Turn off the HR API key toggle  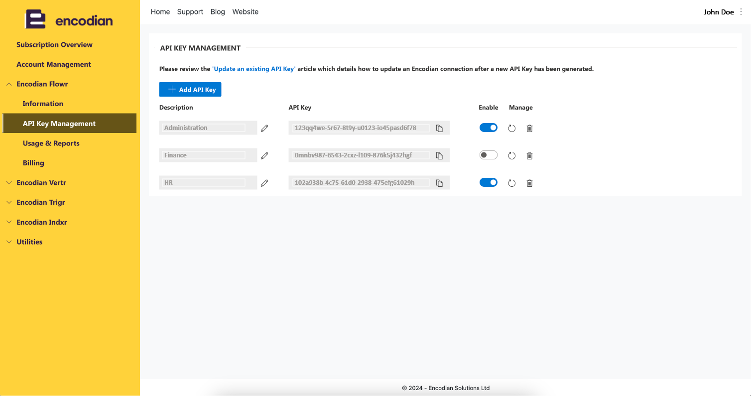point(489,182)
